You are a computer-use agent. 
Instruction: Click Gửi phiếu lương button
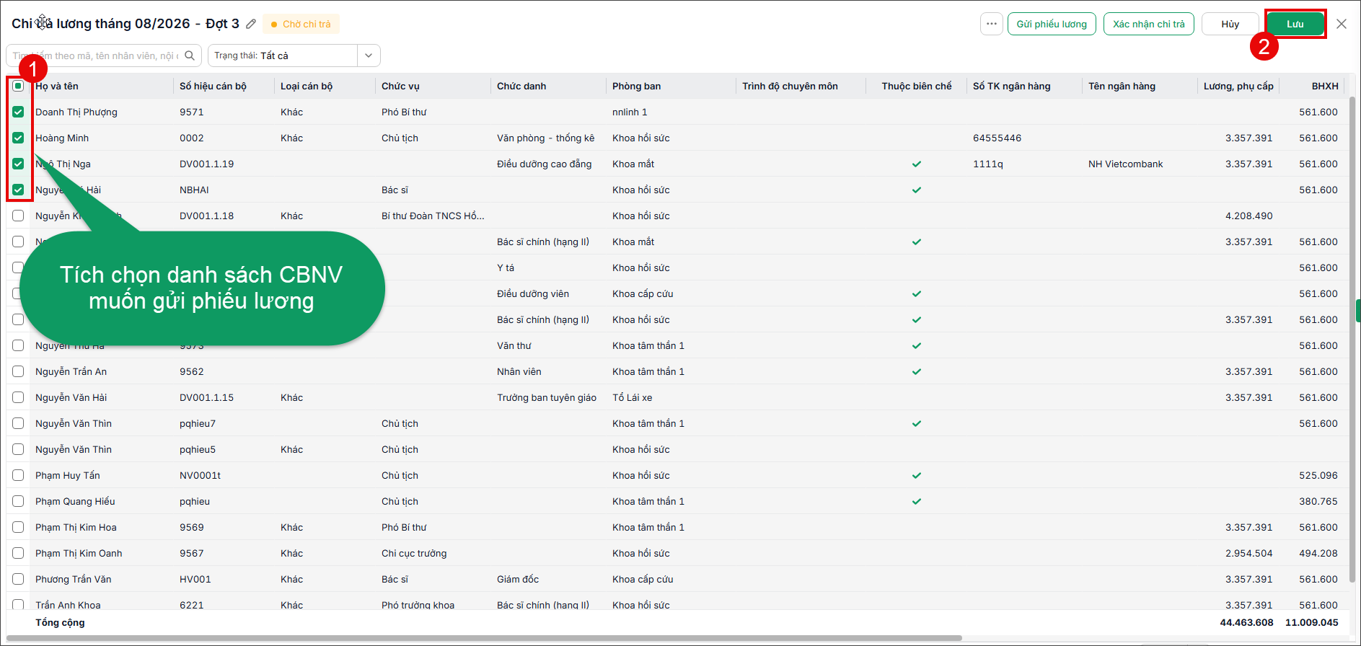click(x=1052, y=24)
